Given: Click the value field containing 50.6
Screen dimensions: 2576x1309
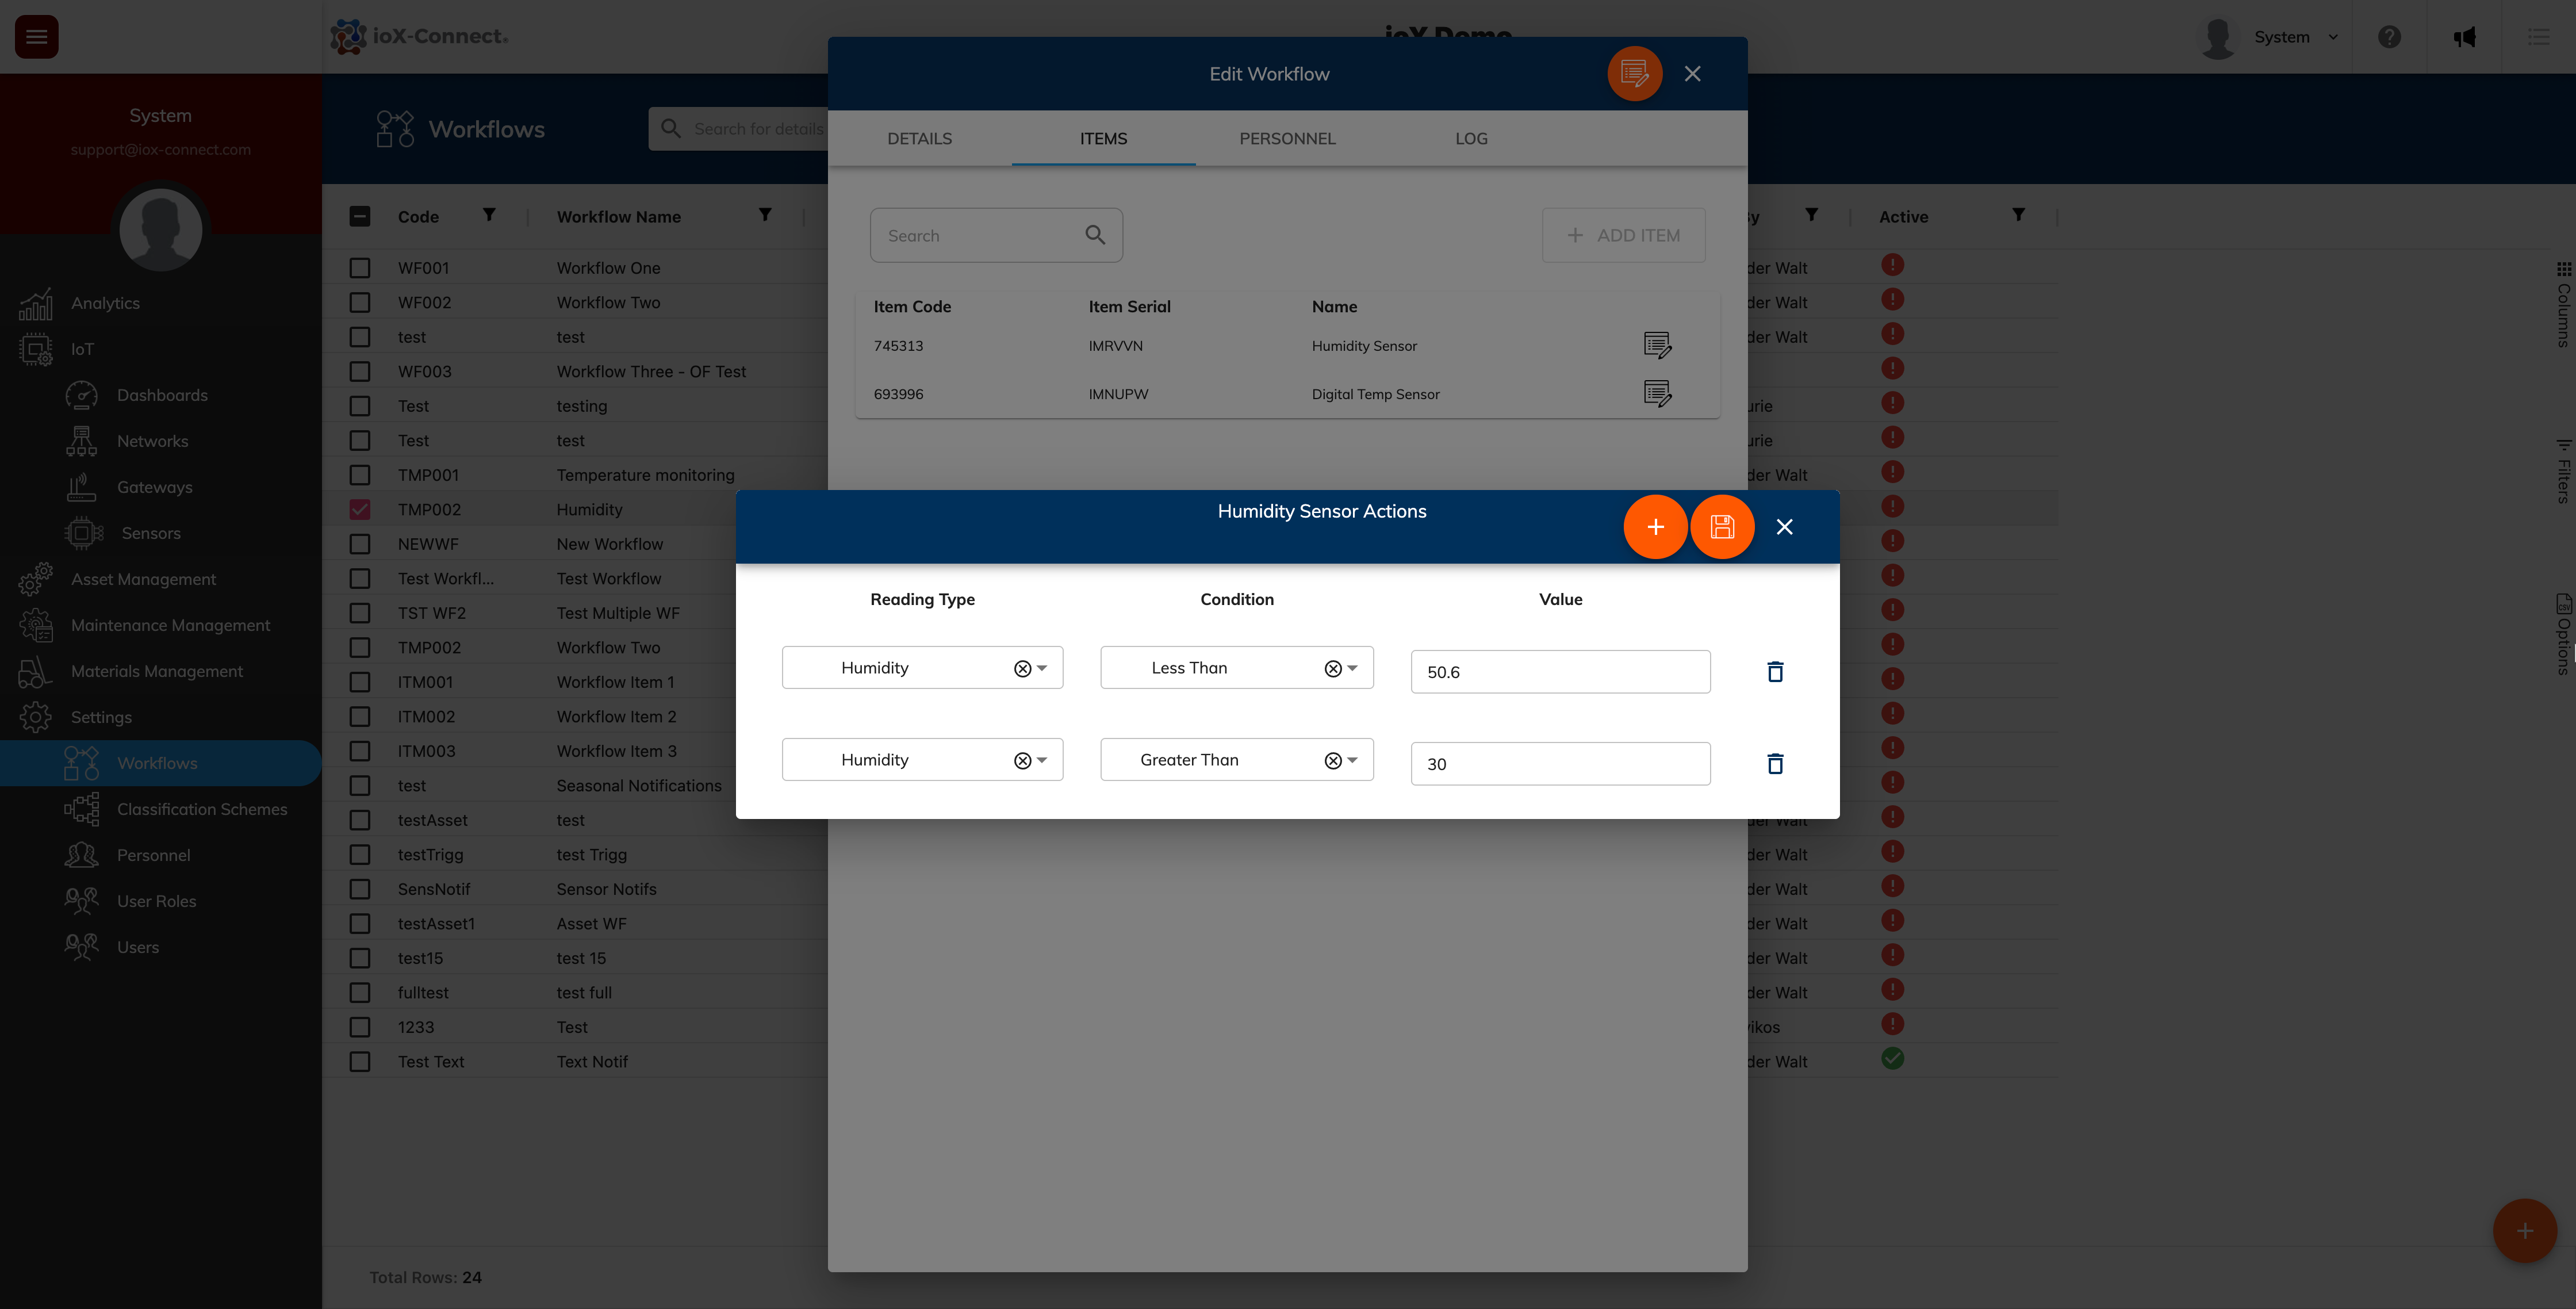Looking at the screenshot, I should [x=1559, y=672].
